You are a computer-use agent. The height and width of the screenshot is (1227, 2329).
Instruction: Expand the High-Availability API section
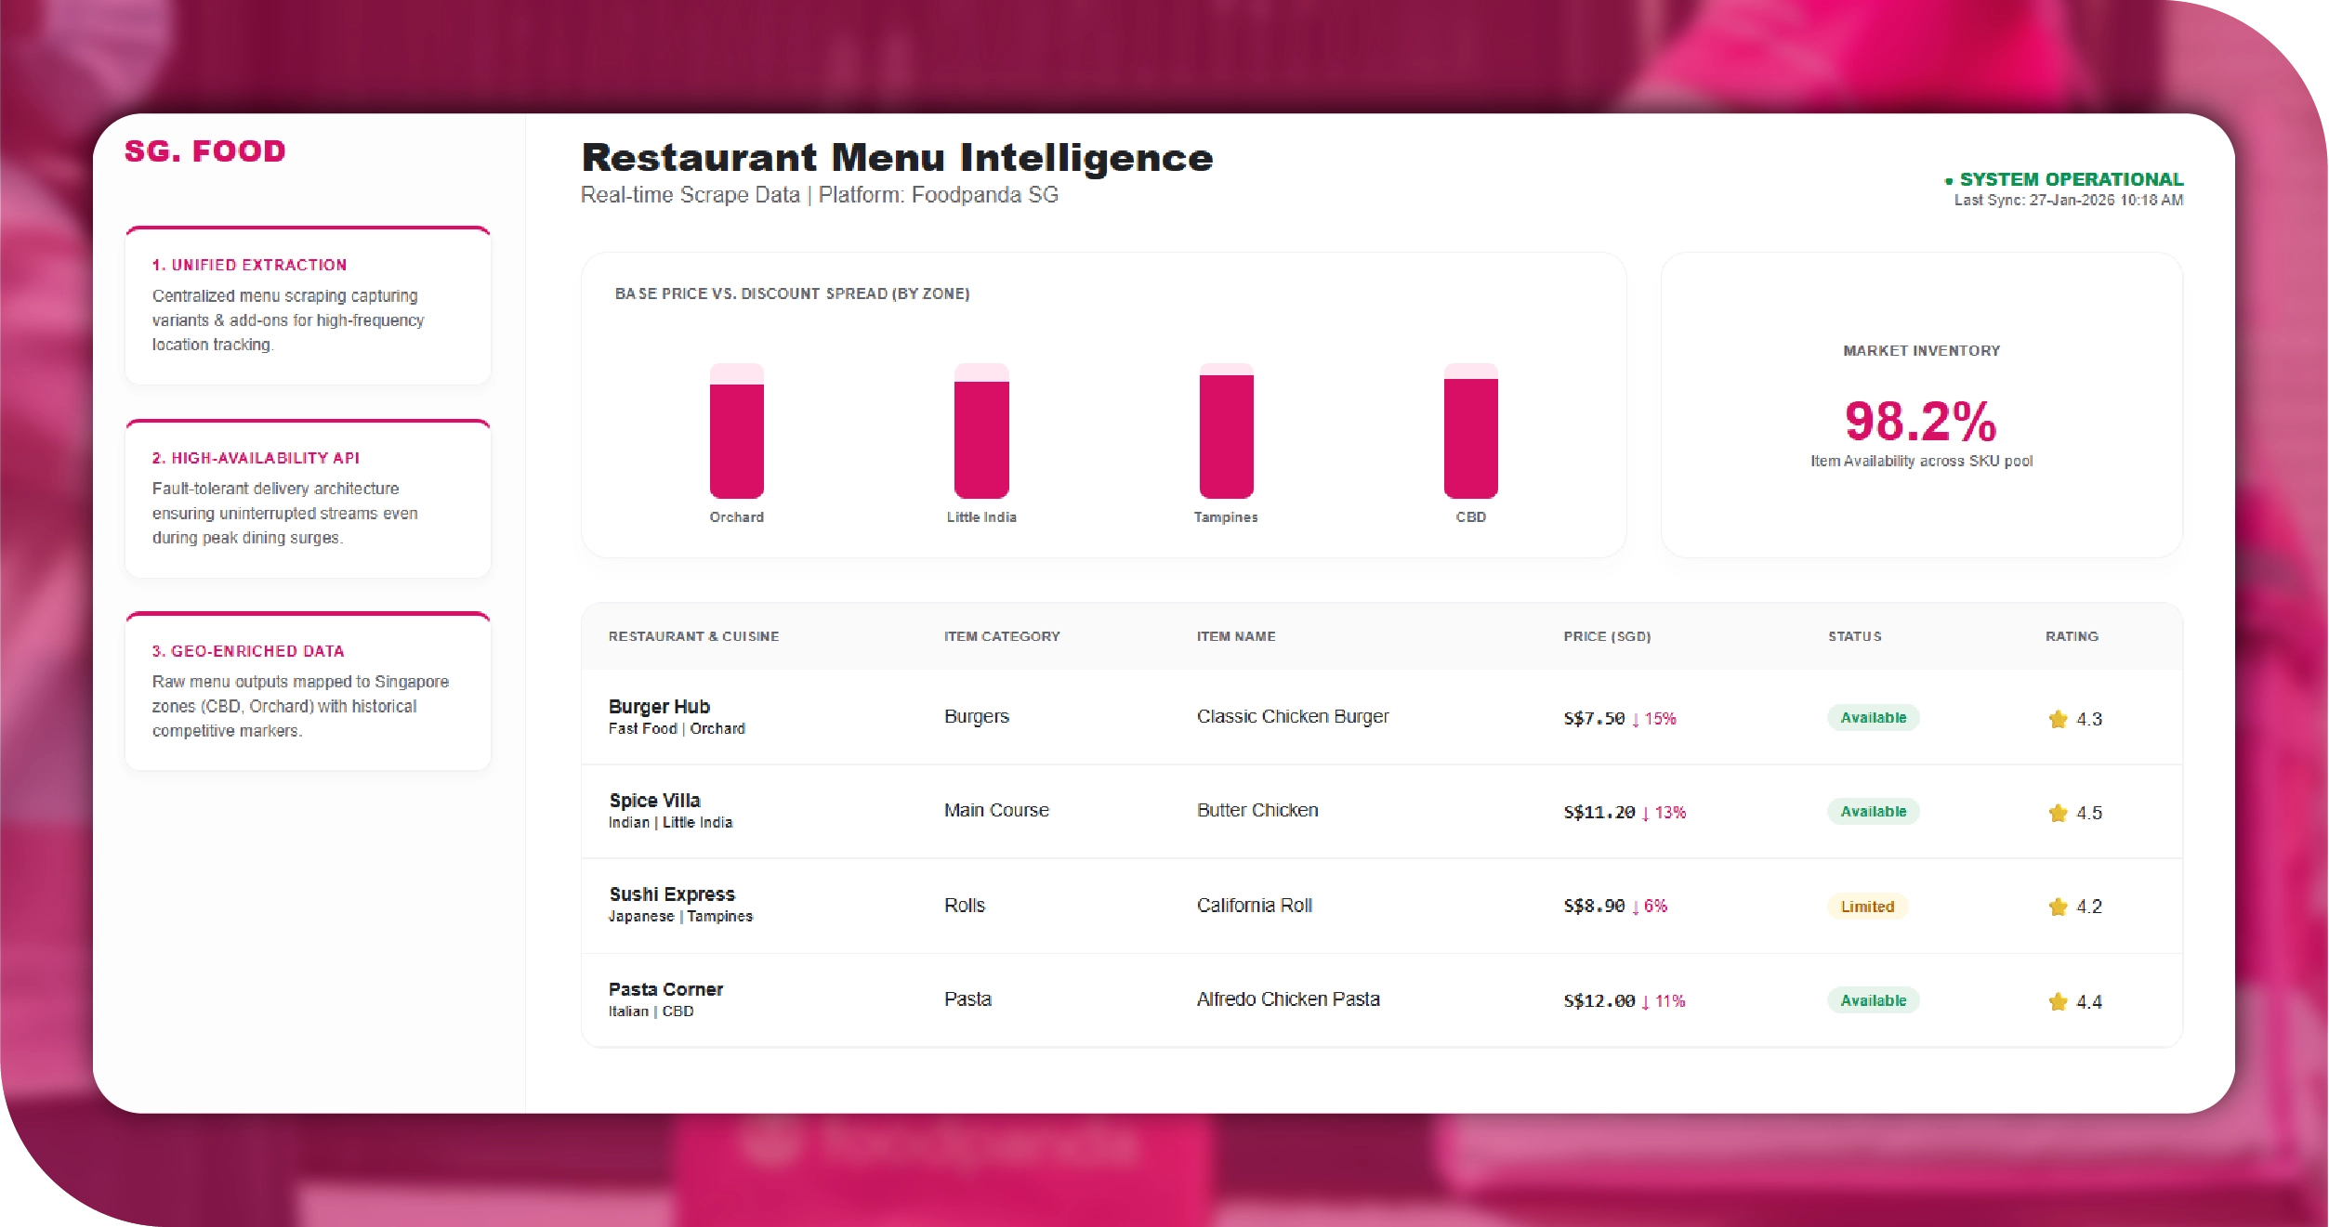point(307,499)
